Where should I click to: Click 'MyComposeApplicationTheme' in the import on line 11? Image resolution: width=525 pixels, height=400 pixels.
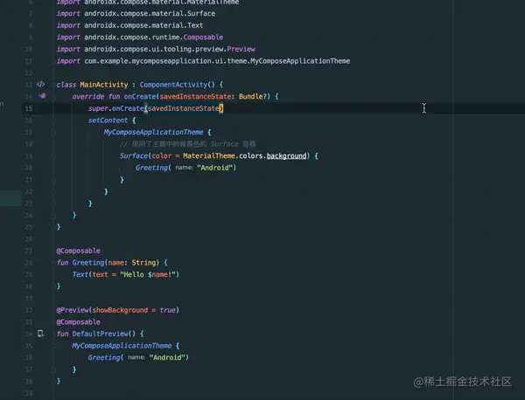300,61
